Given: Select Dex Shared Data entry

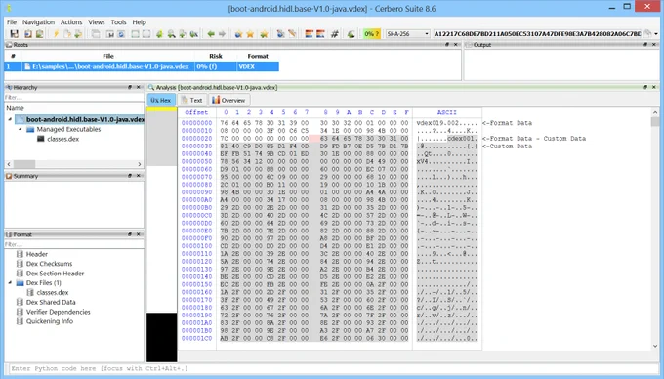Looking at the screenshot, I should click(x=51, y=302).
